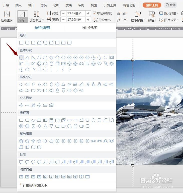This screenshot has width=183, height=193.
Task: Open the Crop dropdown arrow
Action: (x=26, y=20)
